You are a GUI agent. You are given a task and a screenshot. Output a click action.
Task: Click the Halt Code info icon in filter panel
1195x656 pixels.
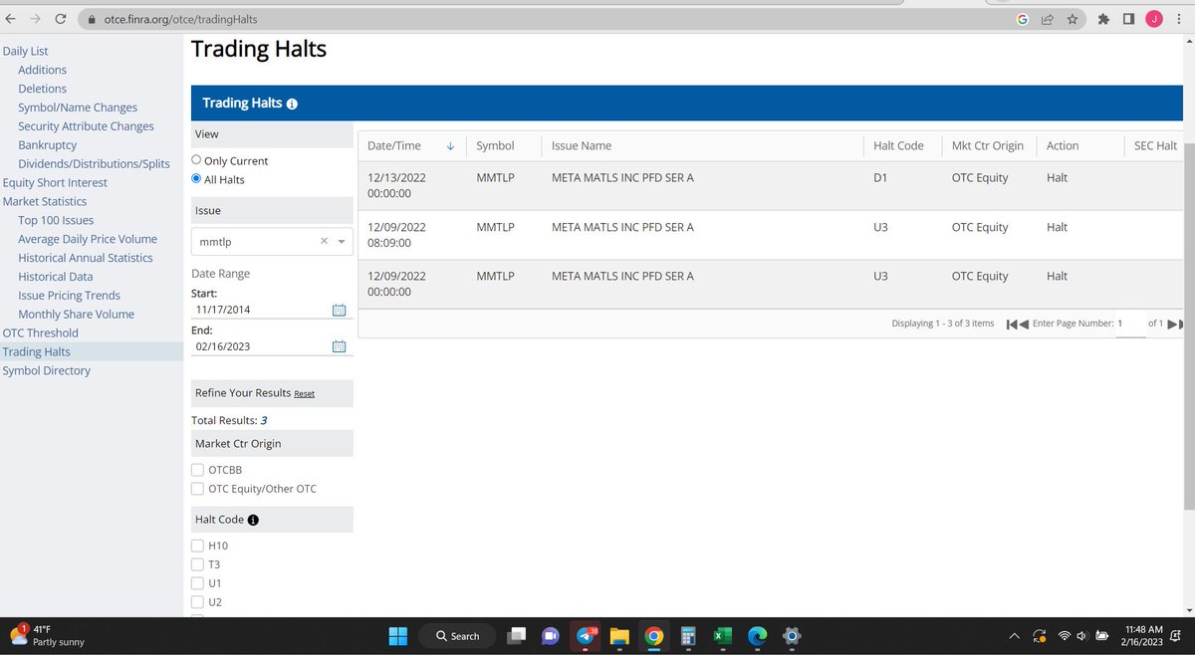click(253, 520)
